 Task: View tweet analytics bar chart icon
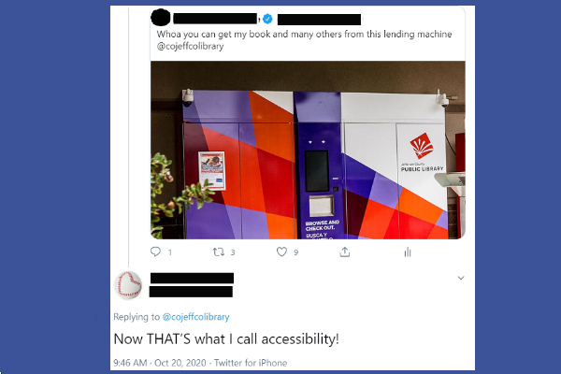coord(408,252)
